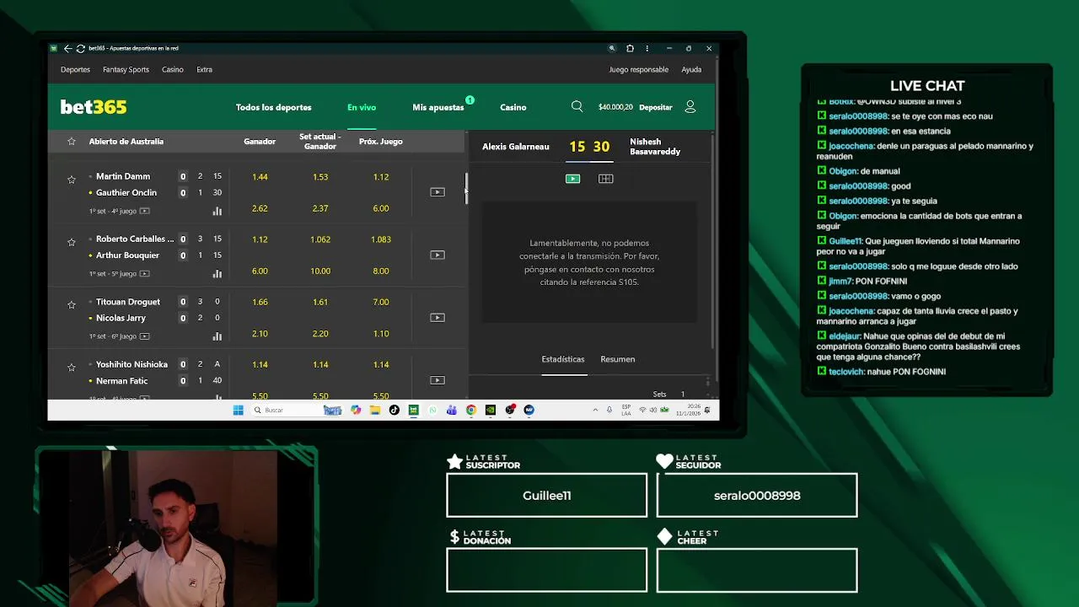
Task: Open the Ayuda link
Action: coord(691,70)
